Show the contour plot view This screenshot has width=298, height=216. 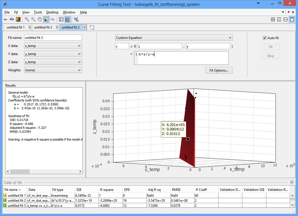[x=18, y=19]
